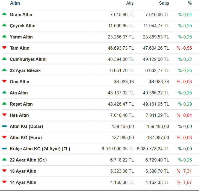Open 22 Ayar Altın (Gr.) page
Viewport: 199px width, 191px height.
[x=28, y=160]
